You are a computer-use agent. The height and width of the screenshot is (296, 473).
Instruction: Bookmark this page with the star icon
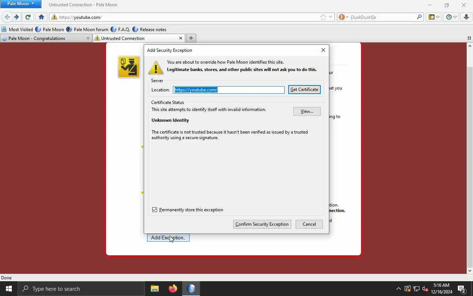[x=323, y=17]
